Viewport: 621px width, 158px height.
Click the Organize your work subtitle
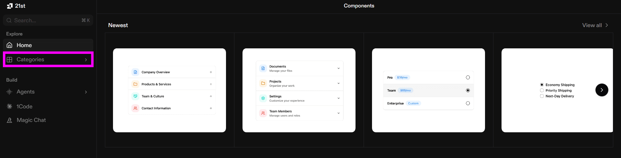point(282,86)
